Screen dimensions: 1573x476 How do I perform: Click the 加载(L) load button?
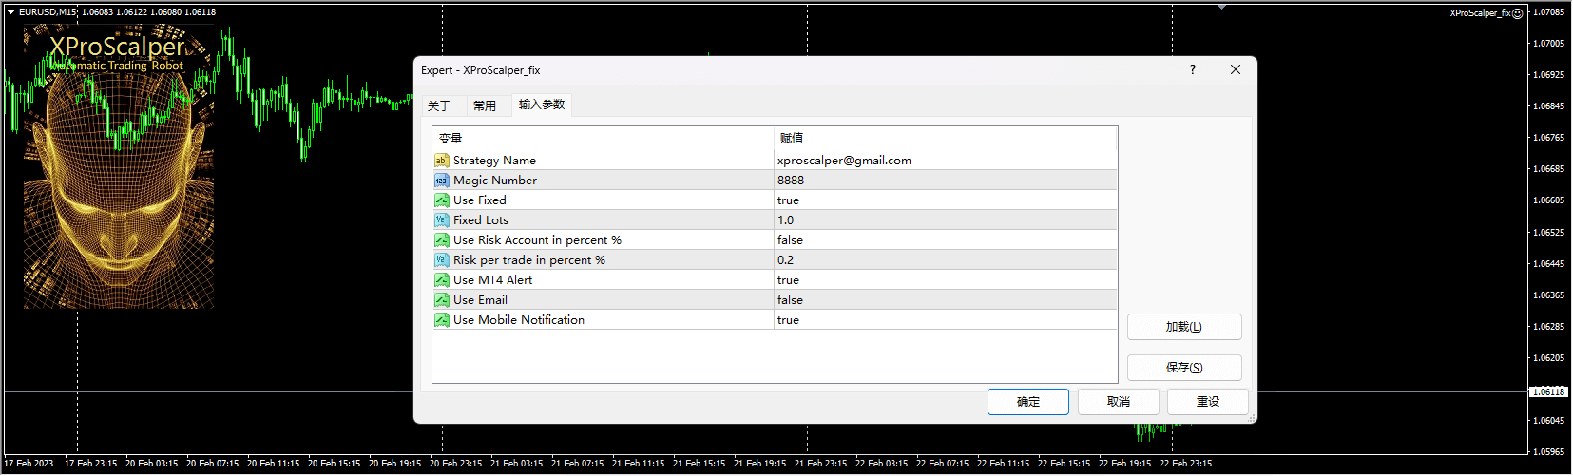pyautogui.click(x=1184, y=327)
